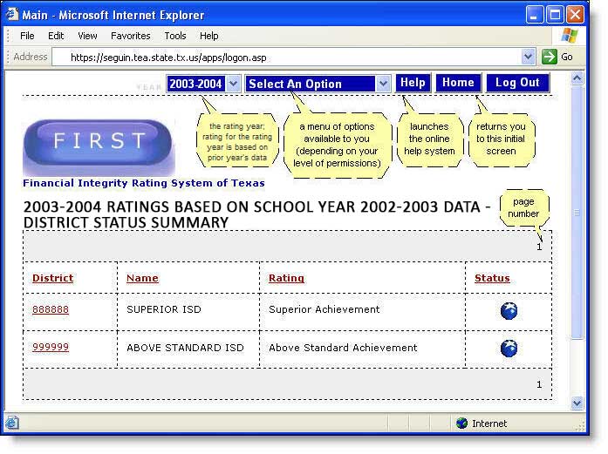Screen dimensions: 608x454
Task: Click the status globe icon for SUPERIOR ISD
Action: point(509,310)
